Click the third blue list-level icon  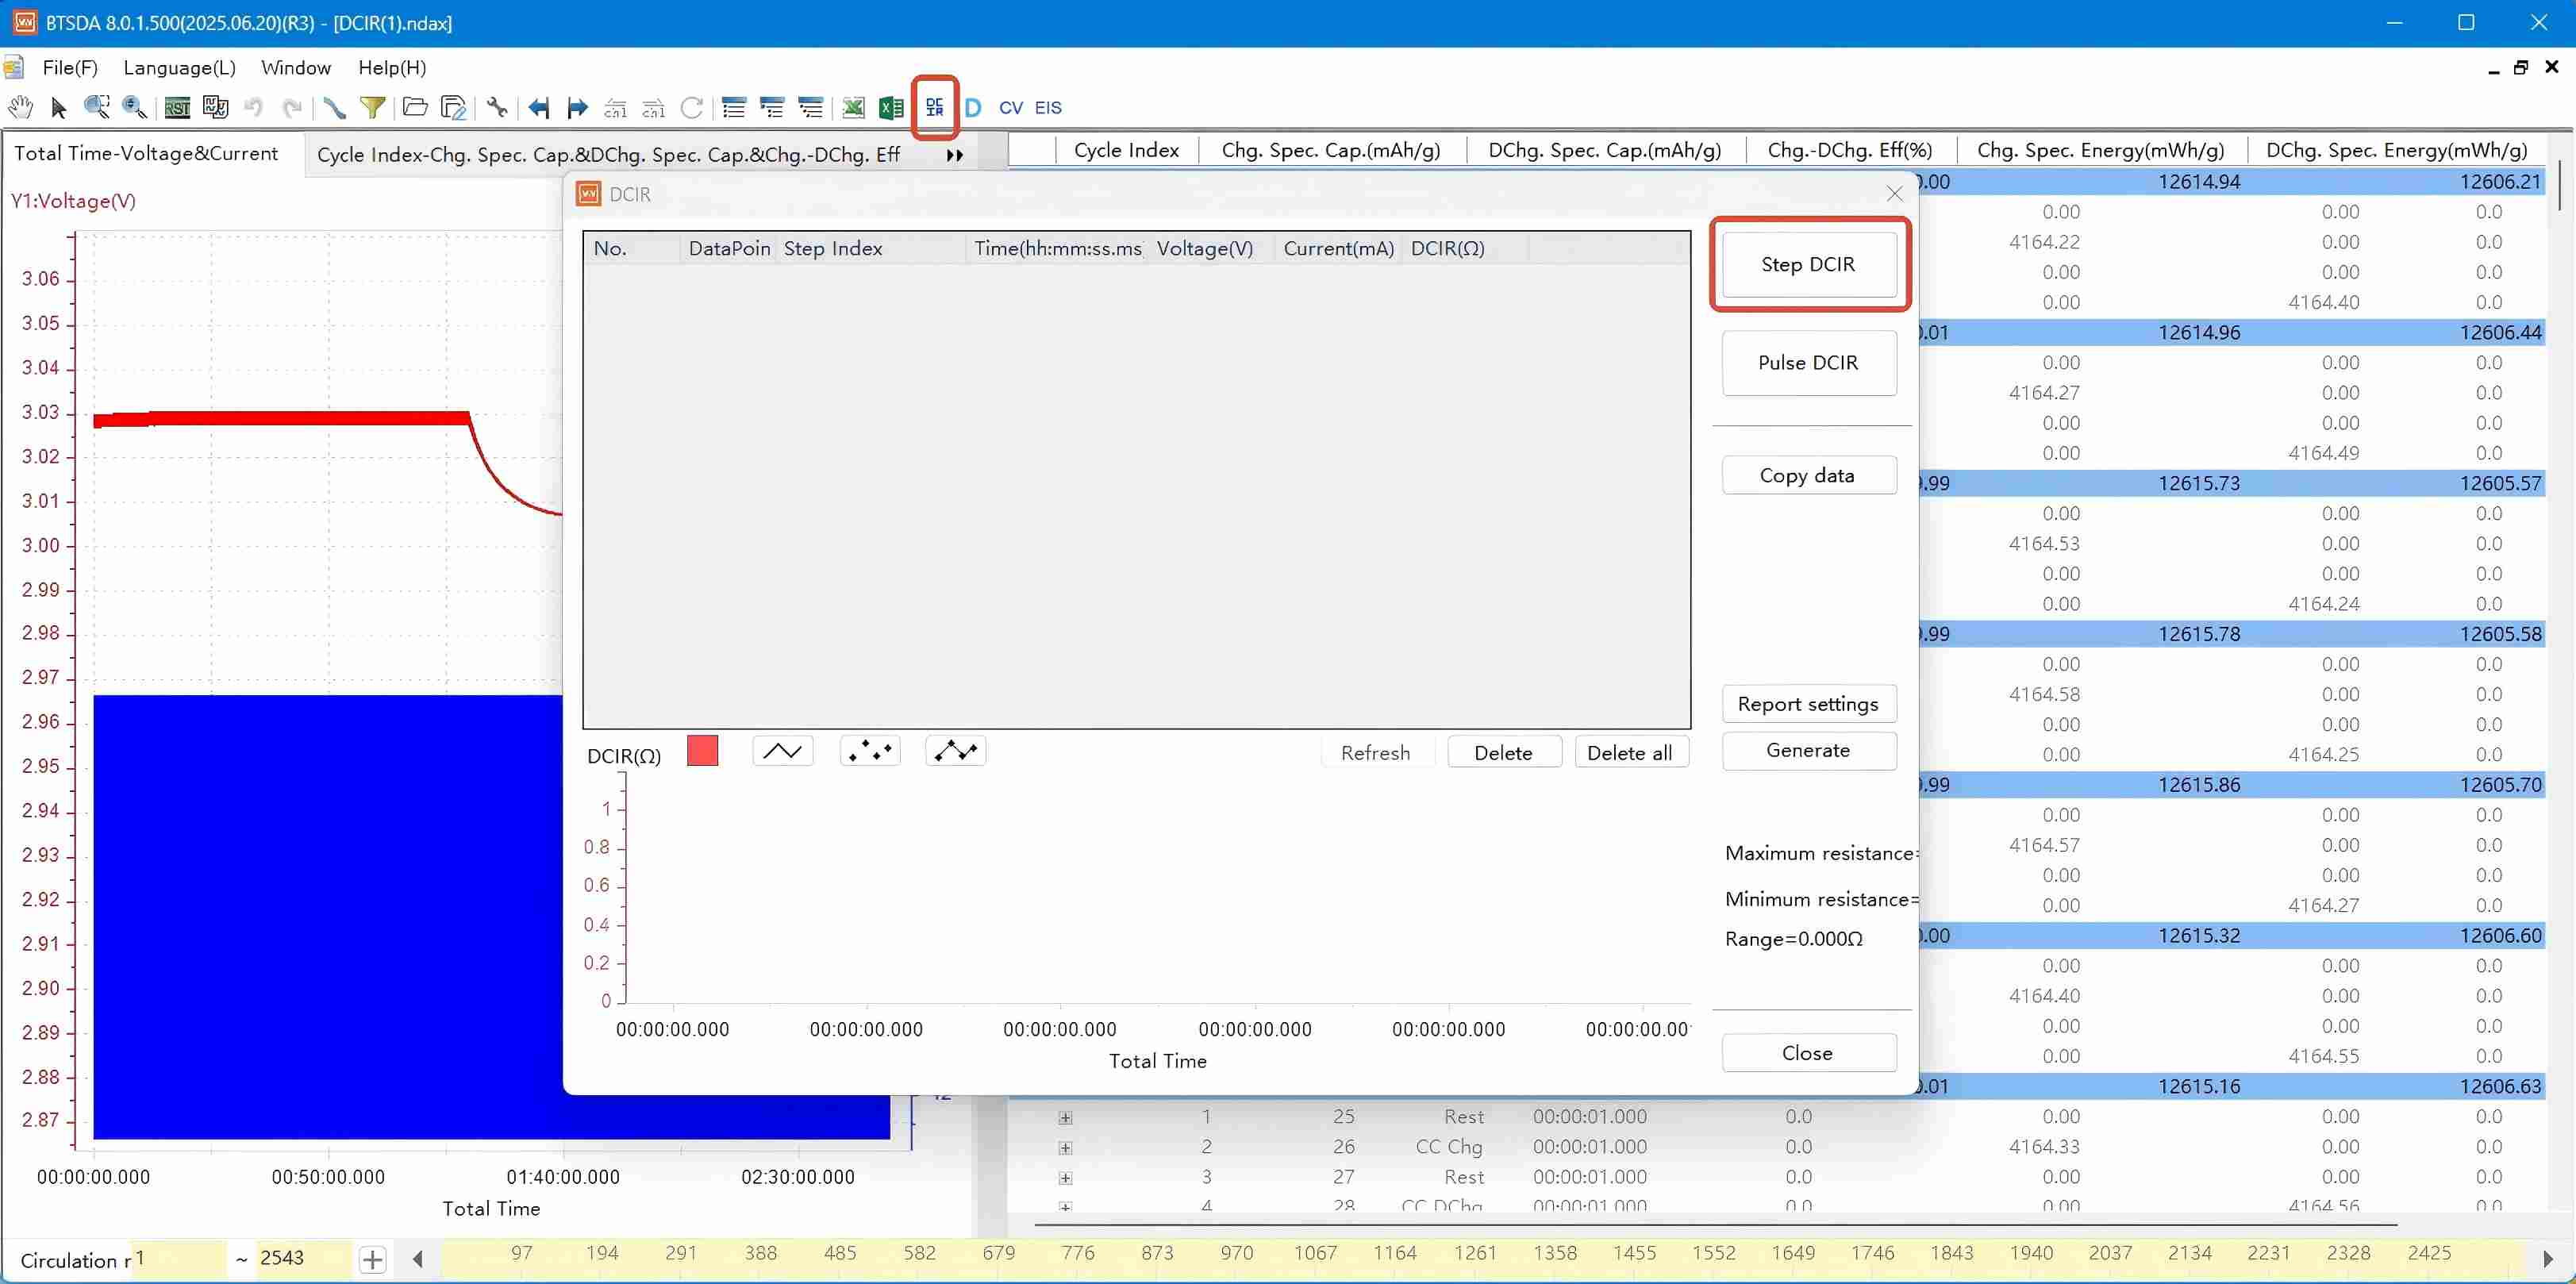pos(810,107)
